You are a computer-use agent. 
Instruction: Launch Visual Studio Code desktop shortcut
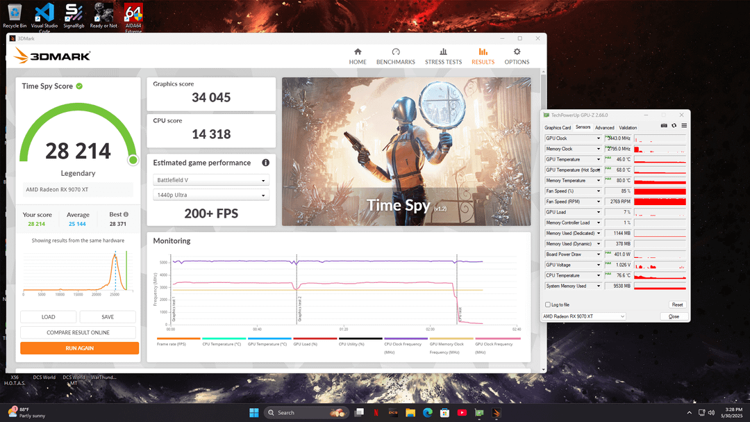coord(44,16)
